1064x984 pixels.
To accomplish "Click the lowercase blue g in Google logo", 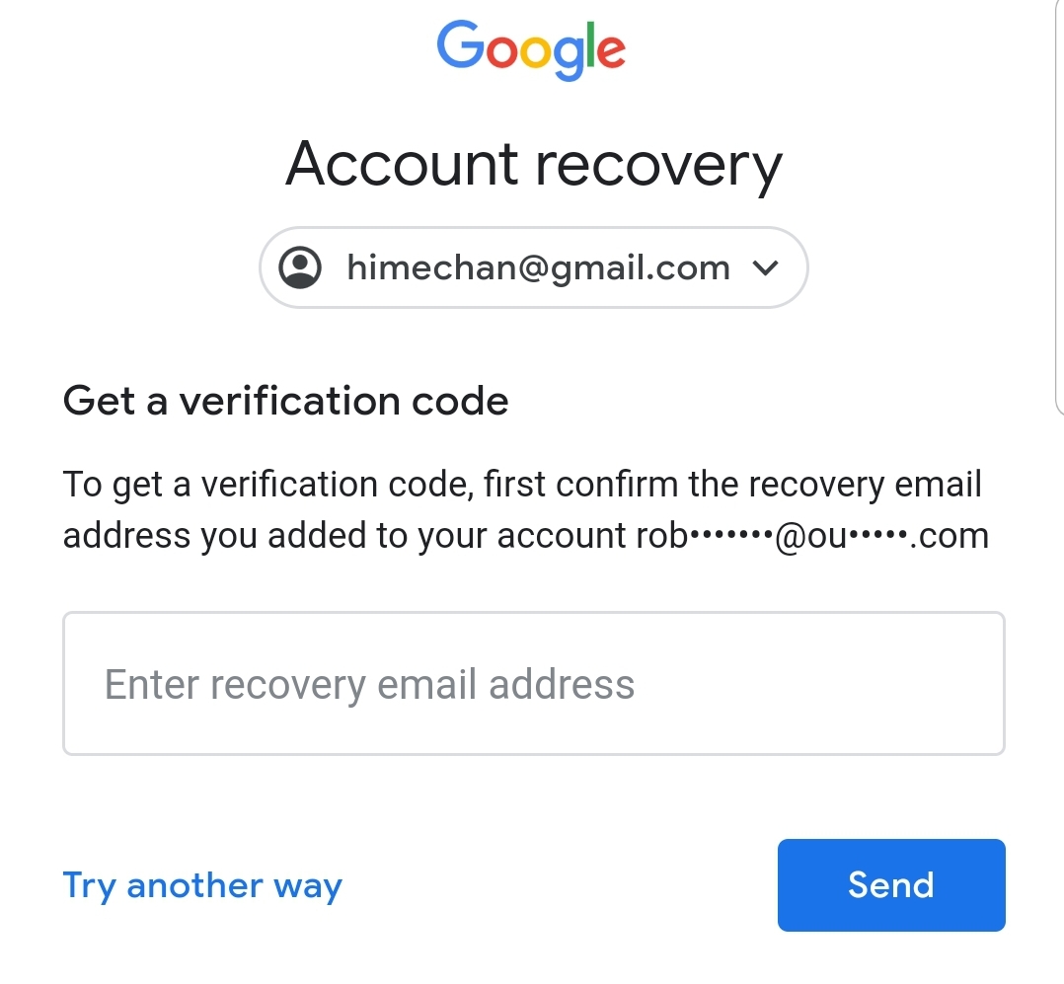I will pos(569,58).
